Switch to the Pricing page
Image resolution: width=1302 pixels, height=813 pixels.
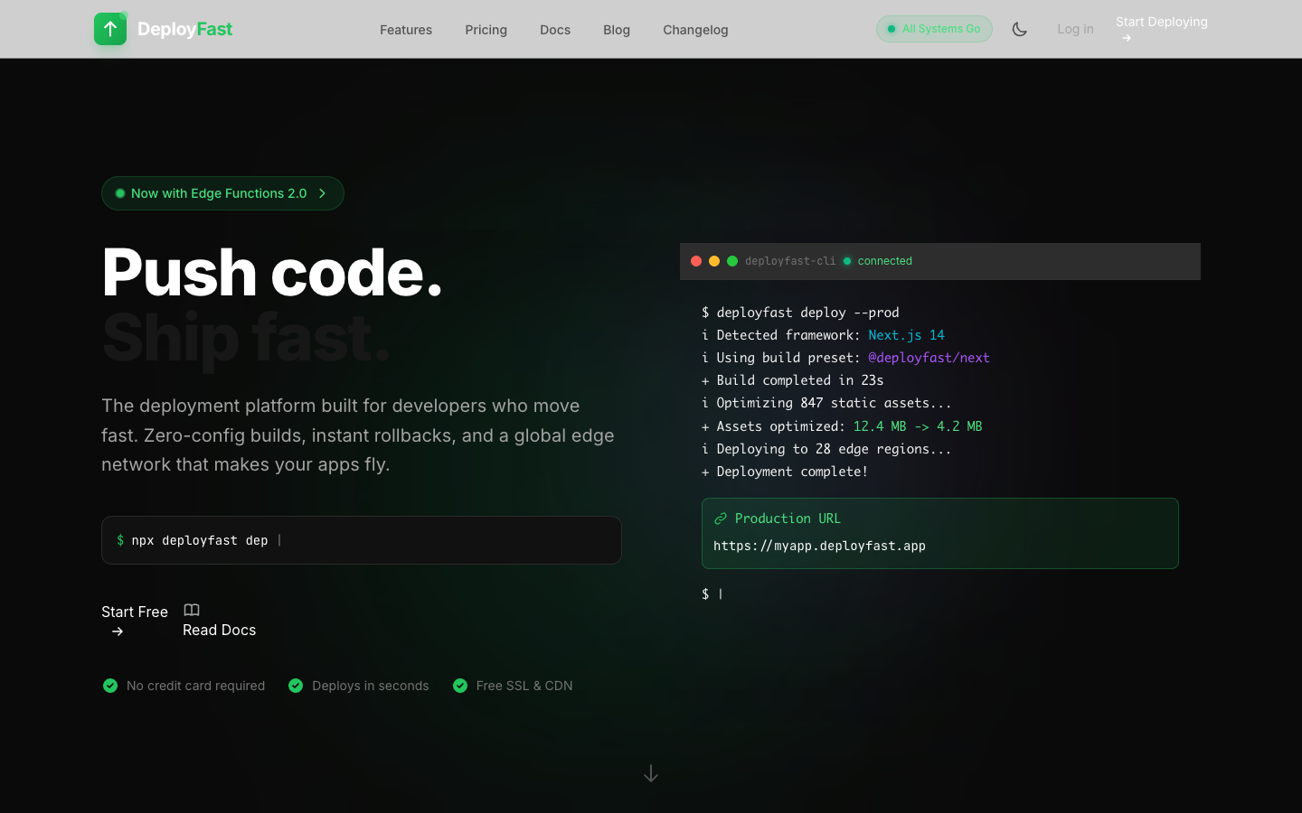pyautogui.click(x=486, y=29)
